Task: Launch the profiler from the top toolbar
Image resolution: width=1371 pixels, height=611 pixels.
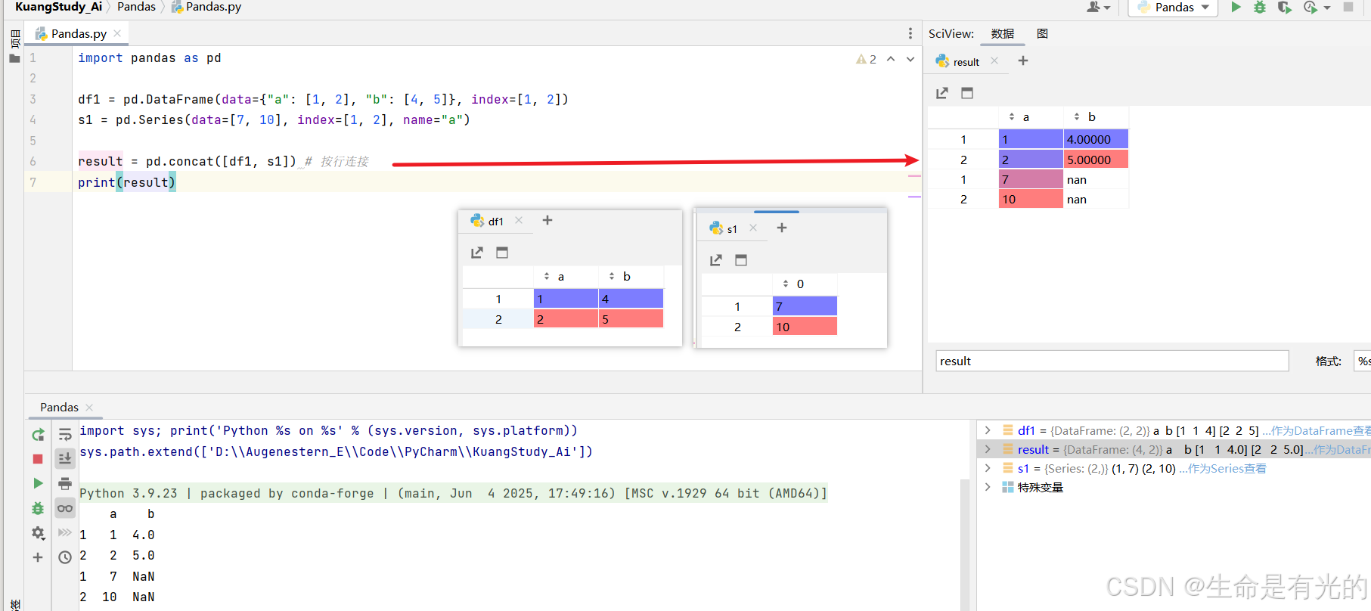Action: coord(1311,7)
